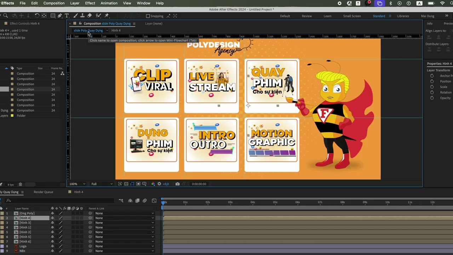This screenshot has width=453, height=255.
Task: Open parent dropdown for Nền layer
Action: point(124,251)
